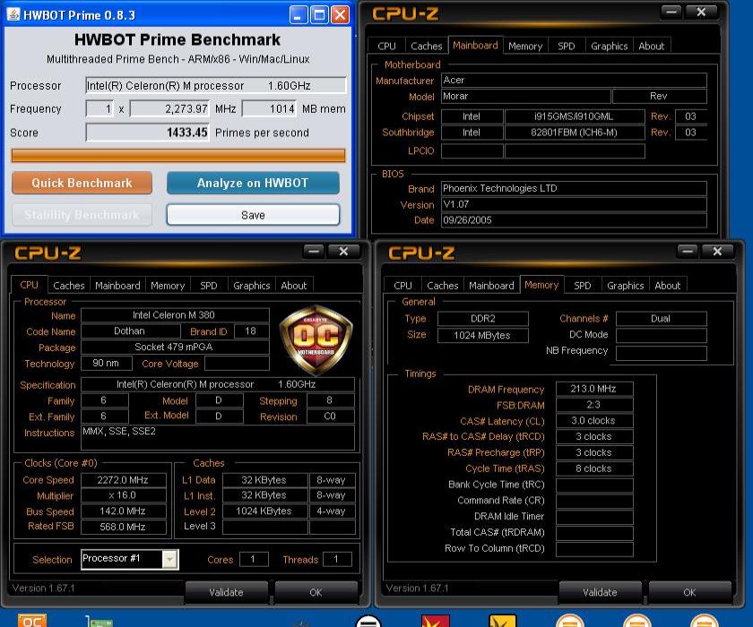Open Caches tab in the Processor CPU-Z window

(x=69, y=286)
